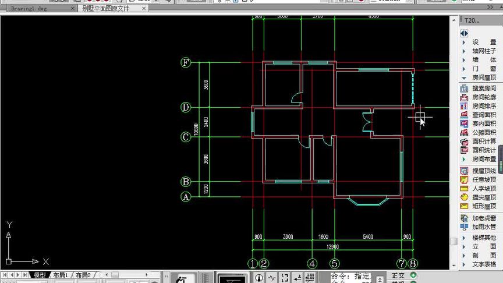
Task: Click the vertical scrollbar down arrow
Action: coord(454,266)
